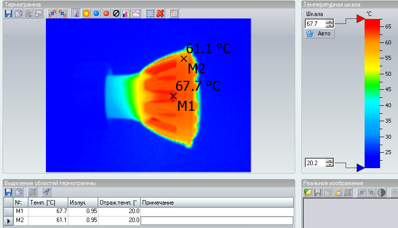This screenshot has height=228, width=398.
Task: Click the Отраж.темп. column header
Action: pos(119,203)
